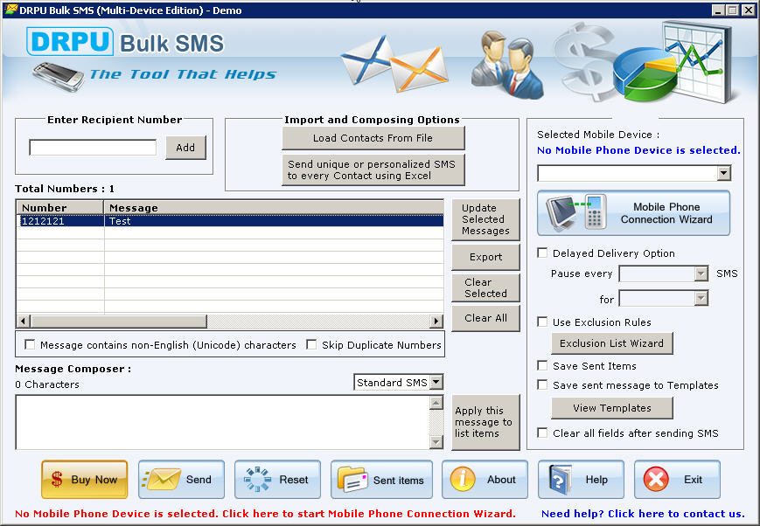Enable Save sent message to Templates
760x526 pixels.
point(542,385)
